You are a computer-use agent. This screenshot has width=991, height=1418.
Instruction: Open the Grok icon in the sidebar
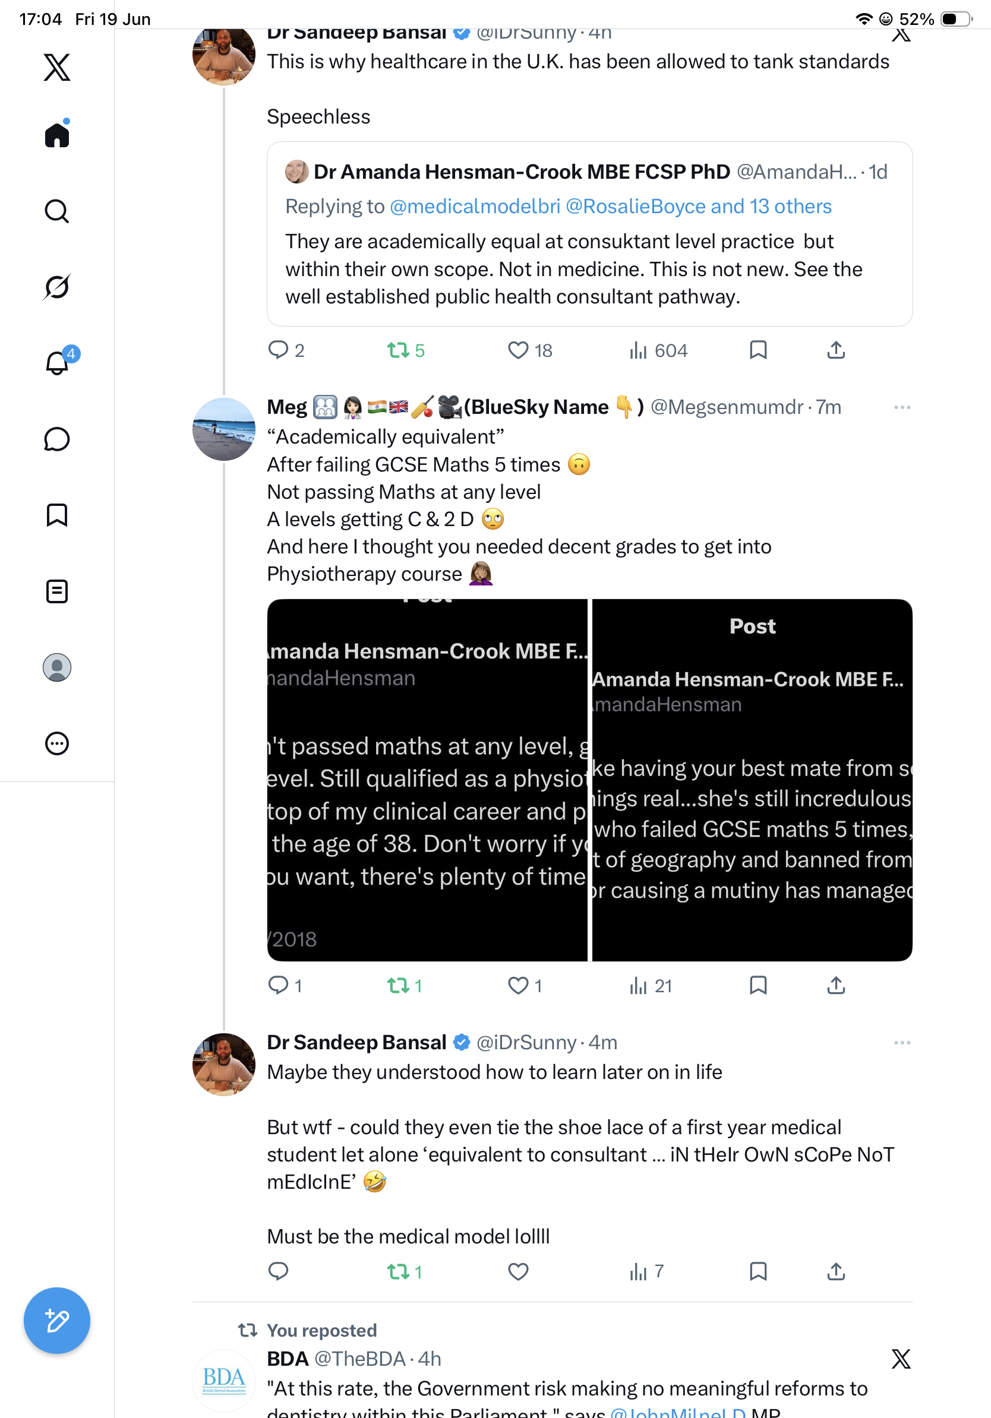(x=57, y=287)
